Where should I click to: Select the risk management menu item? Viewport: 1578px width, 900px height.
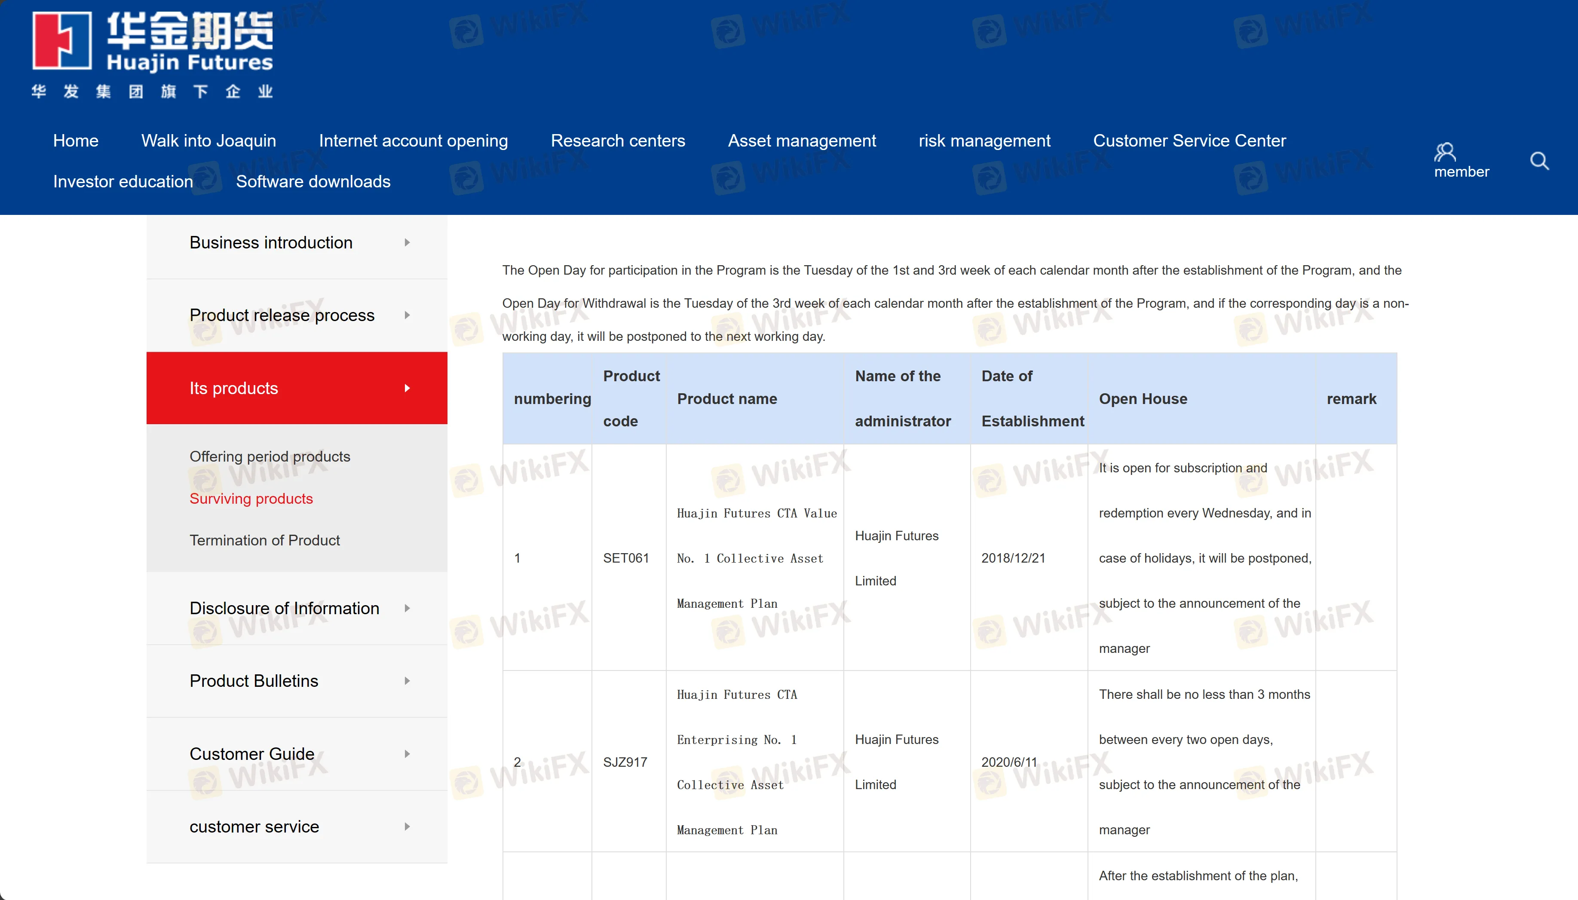984,141
